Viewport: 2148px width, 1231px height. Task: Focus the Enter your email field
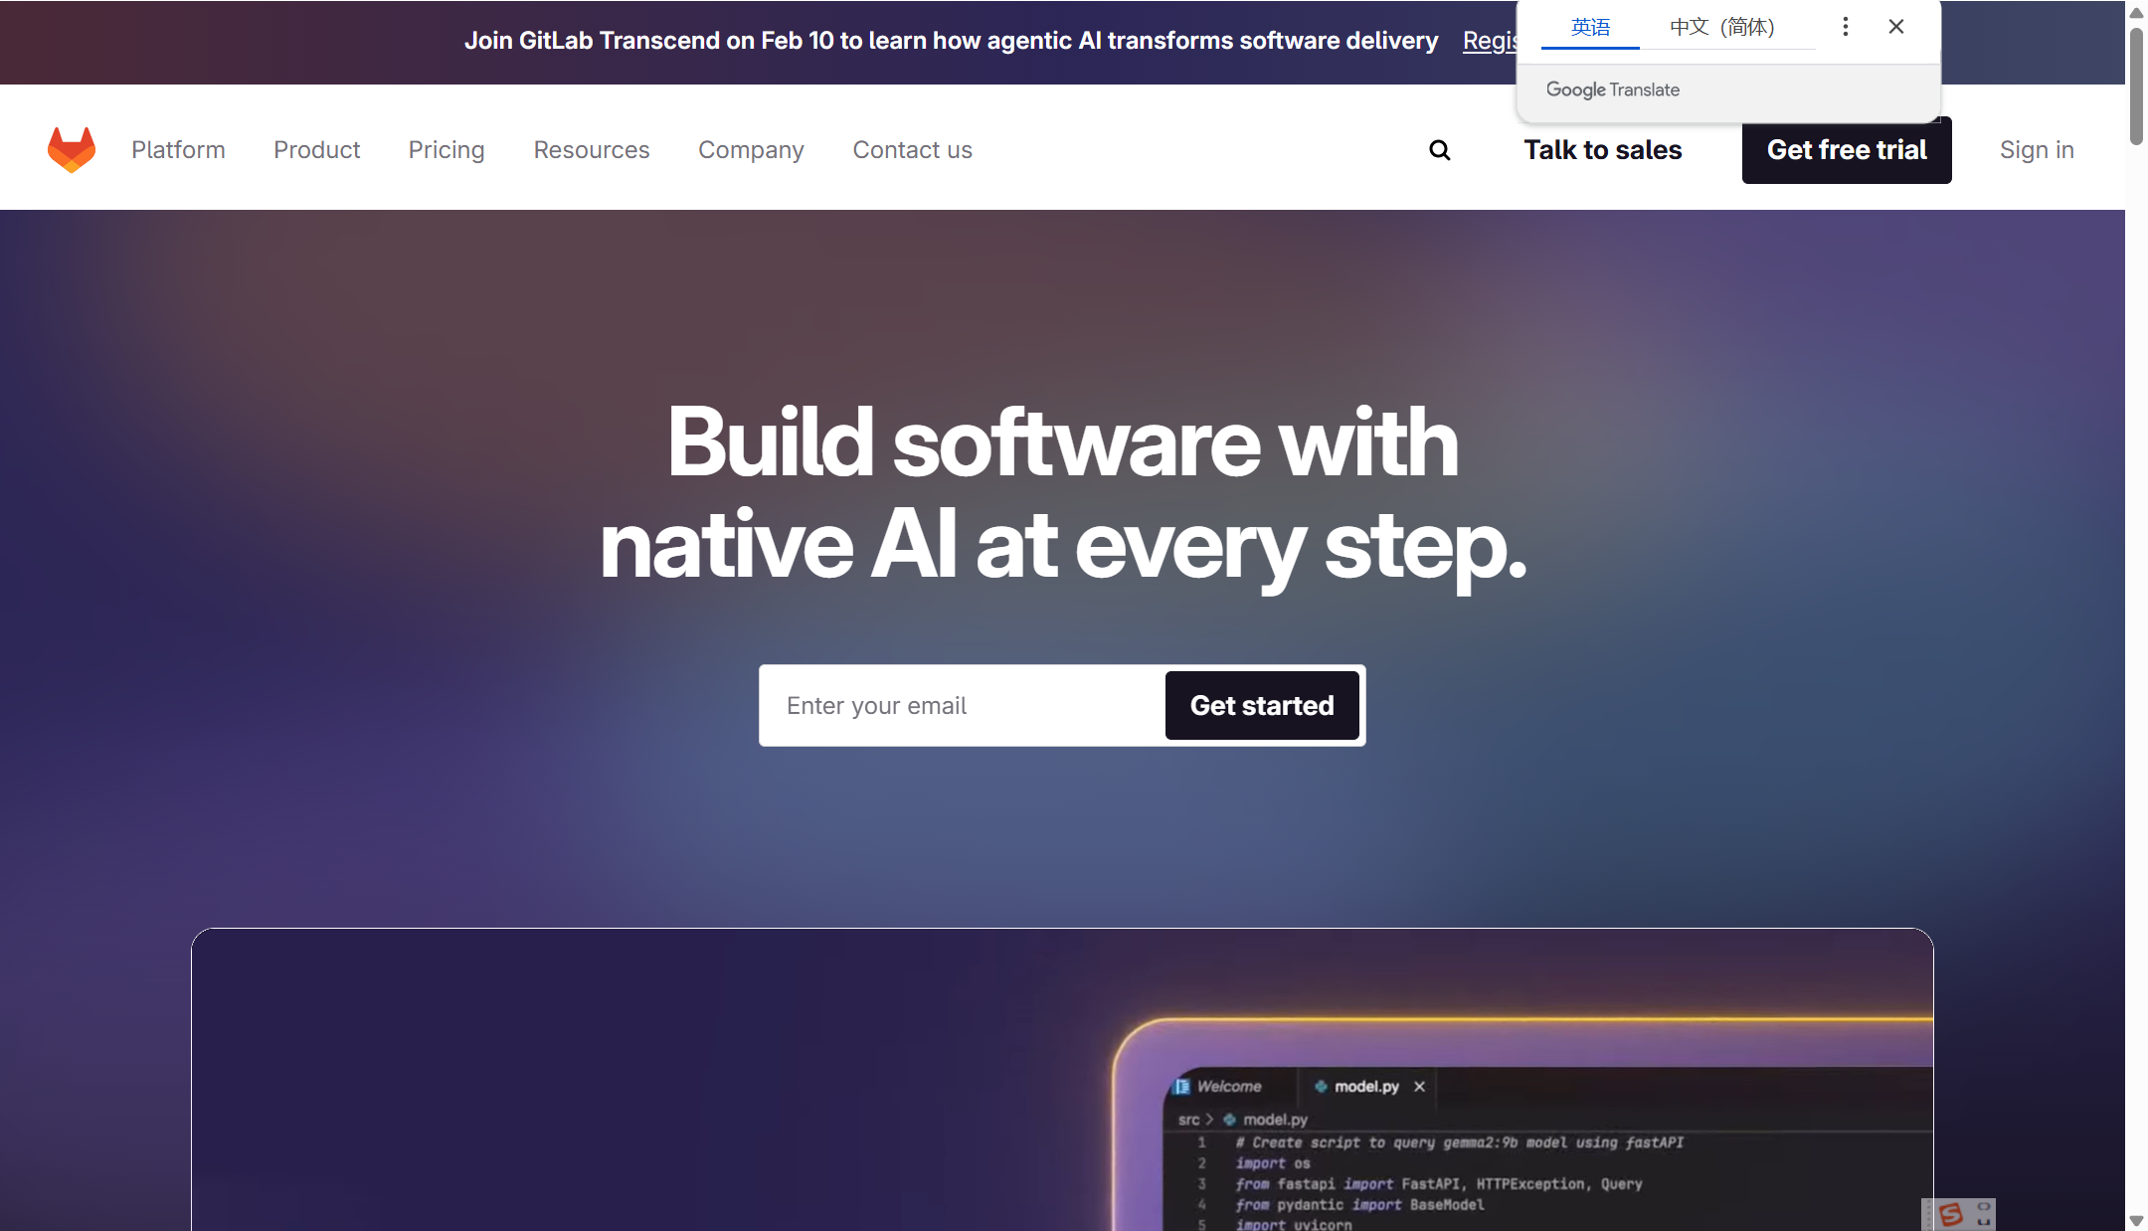pos(960,705)
